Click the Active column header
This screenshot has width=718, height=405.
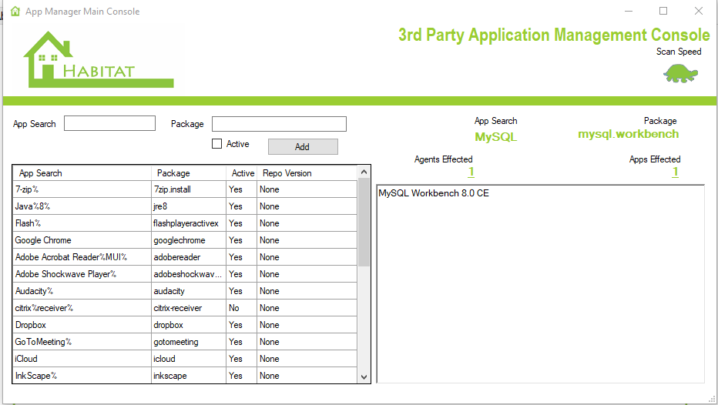[243, 173]
